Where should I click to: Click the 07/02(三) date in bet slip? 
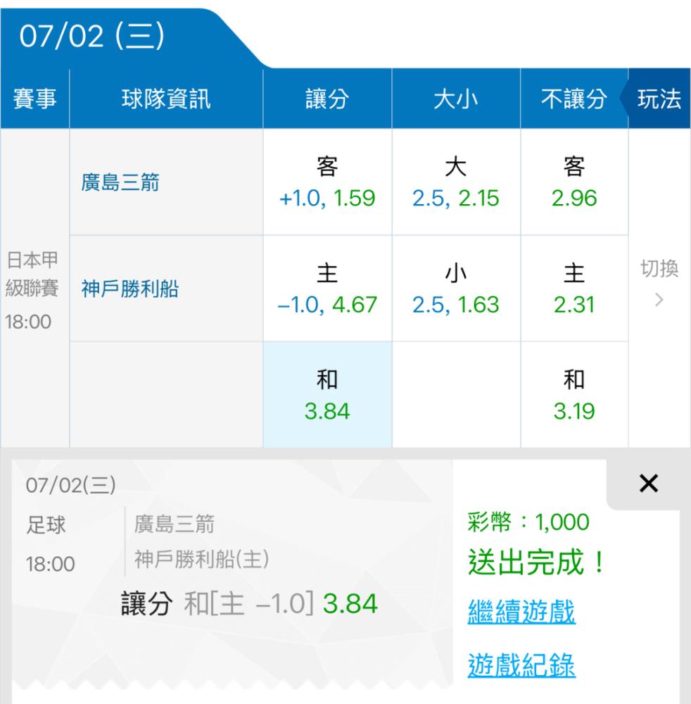pyautogui.click(x=71, y=485)
